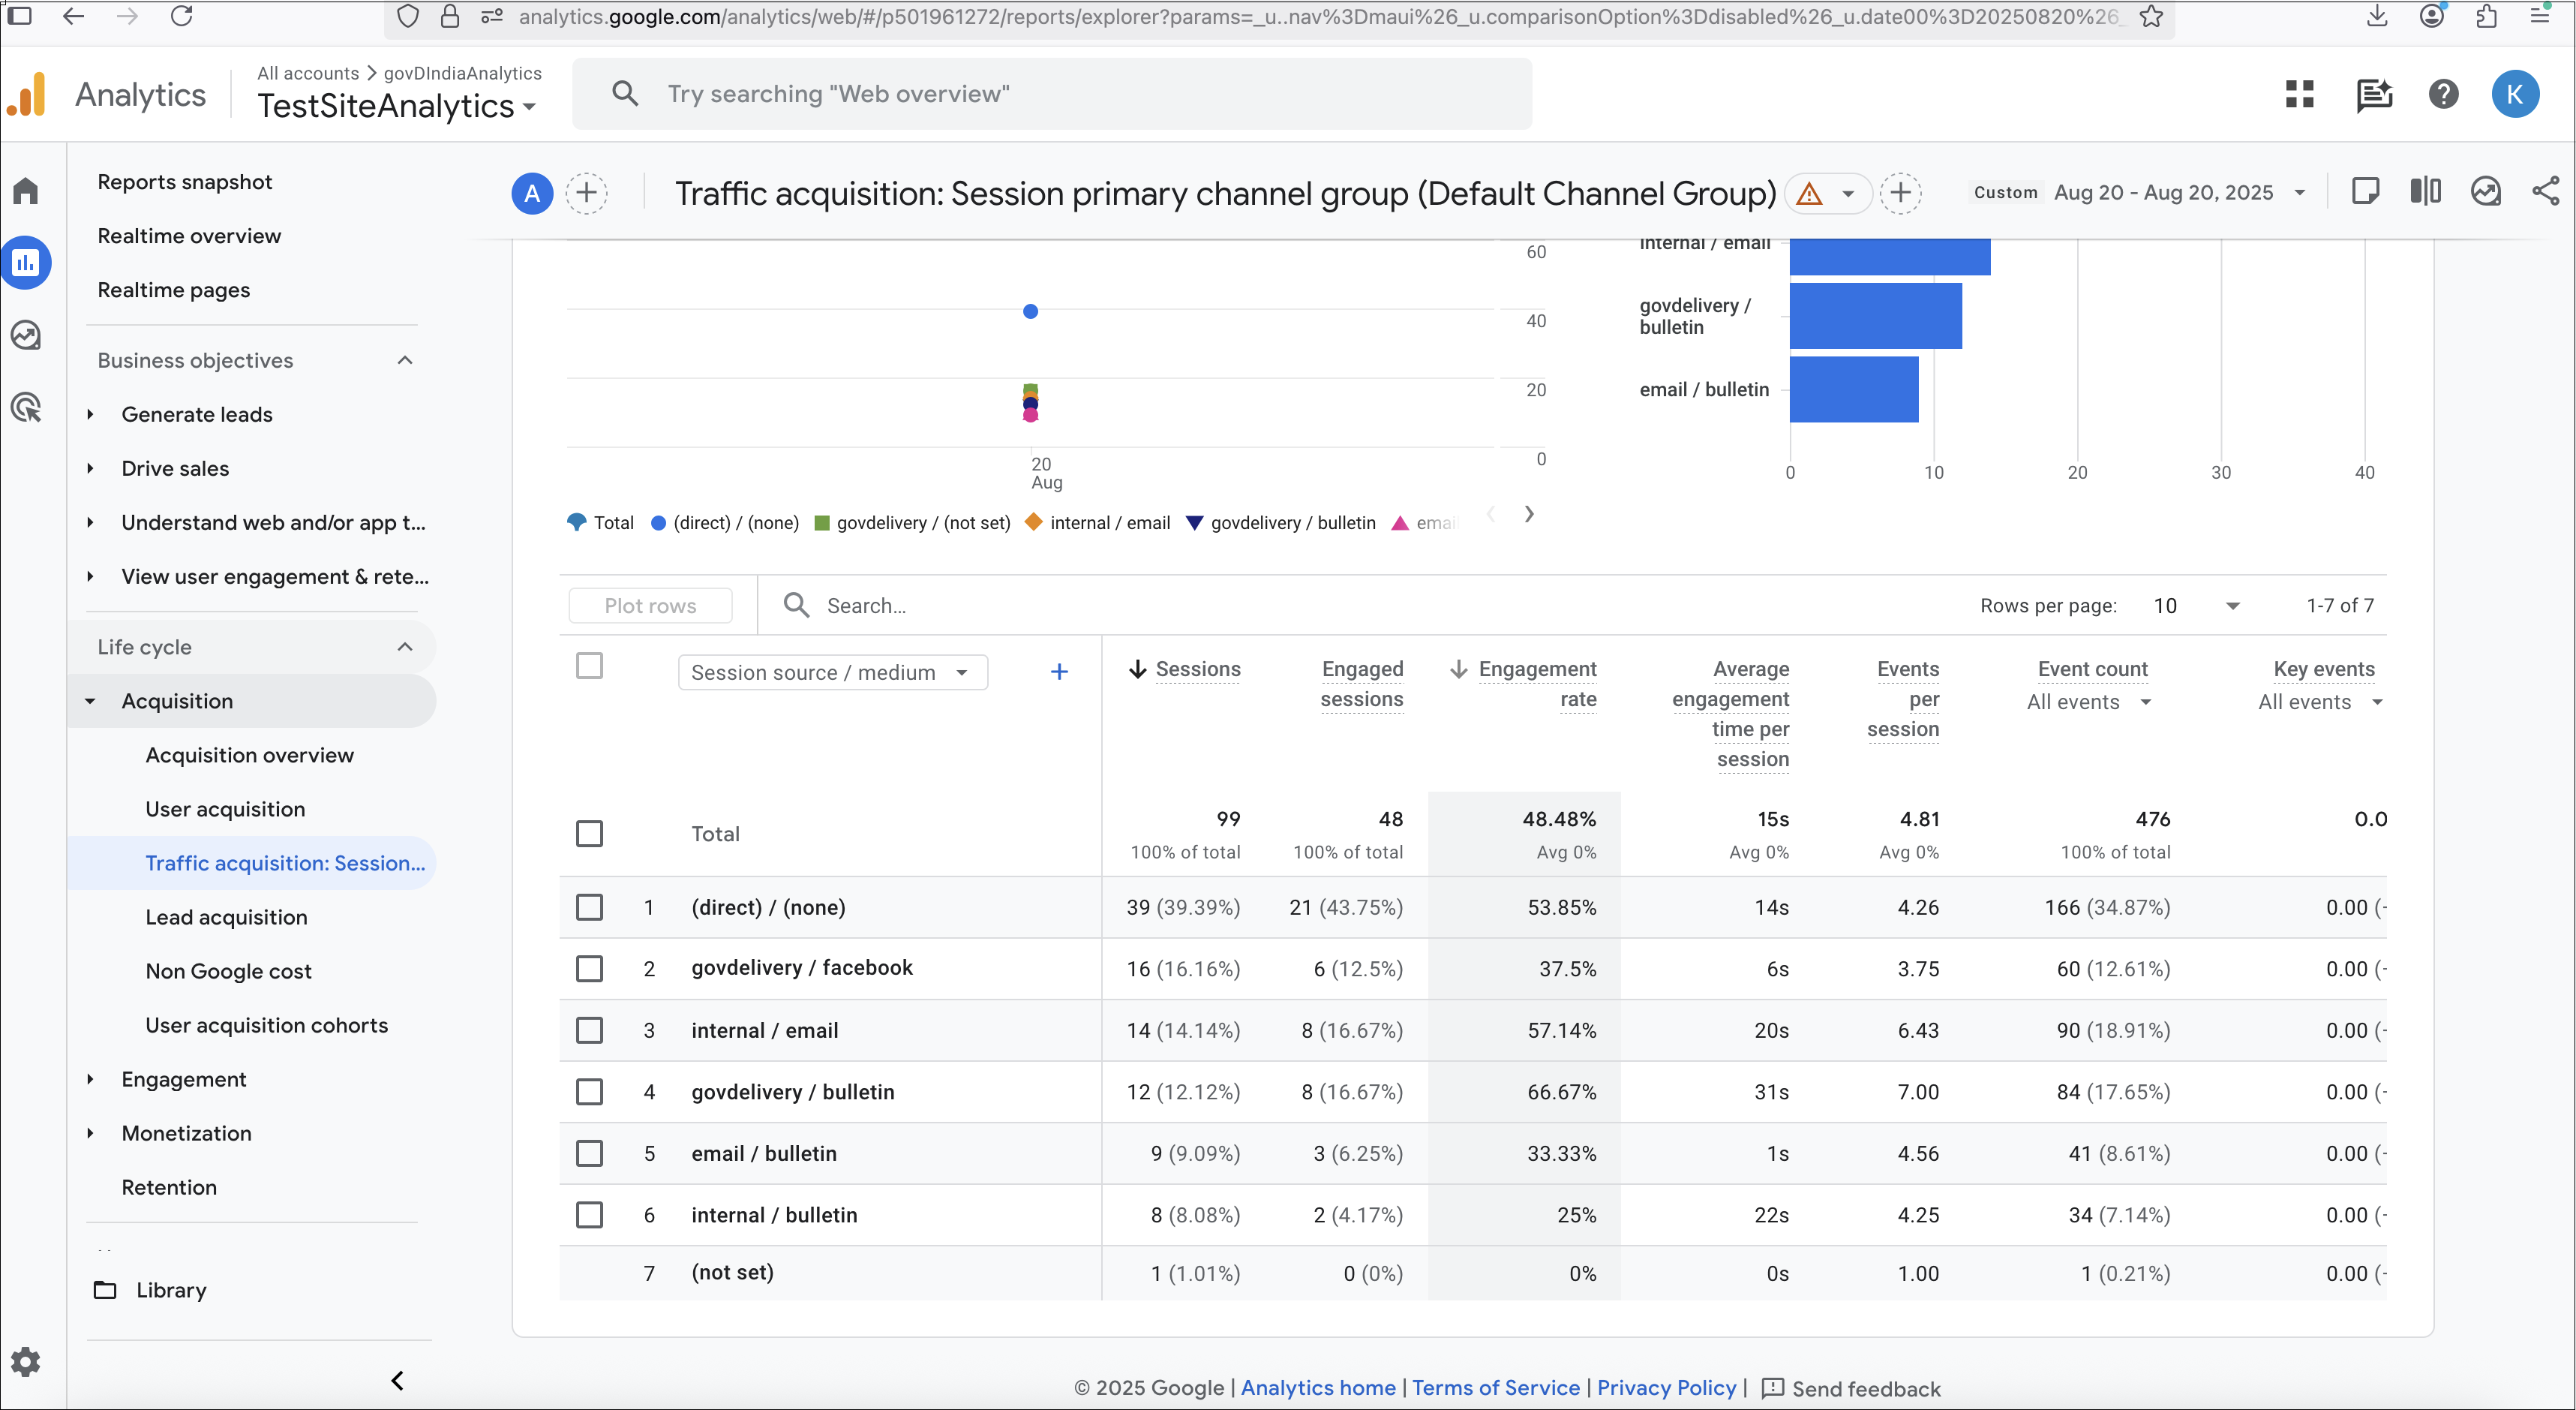Open the Insights icon in report toolbar

point(2485,192)
